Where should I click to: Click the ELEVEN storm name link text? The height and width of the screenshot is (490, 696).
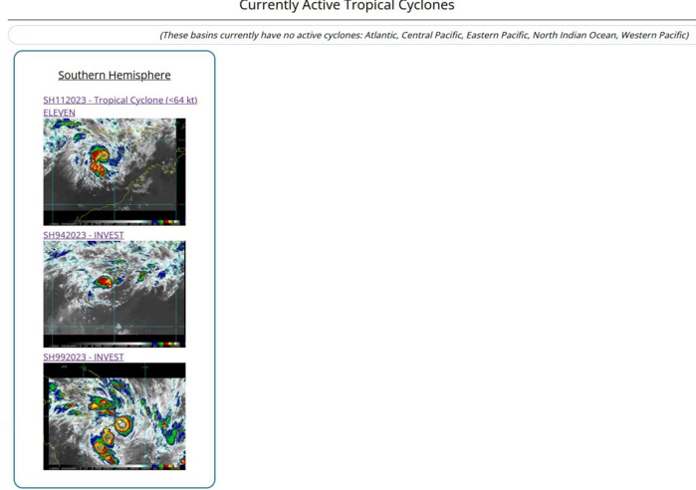tap(59, 113)
